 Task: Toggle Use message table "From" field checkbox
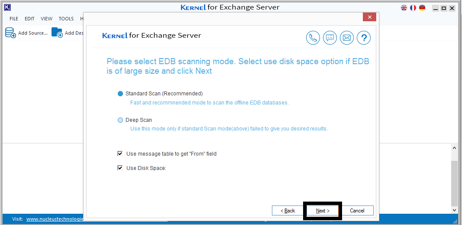point(120,153)
